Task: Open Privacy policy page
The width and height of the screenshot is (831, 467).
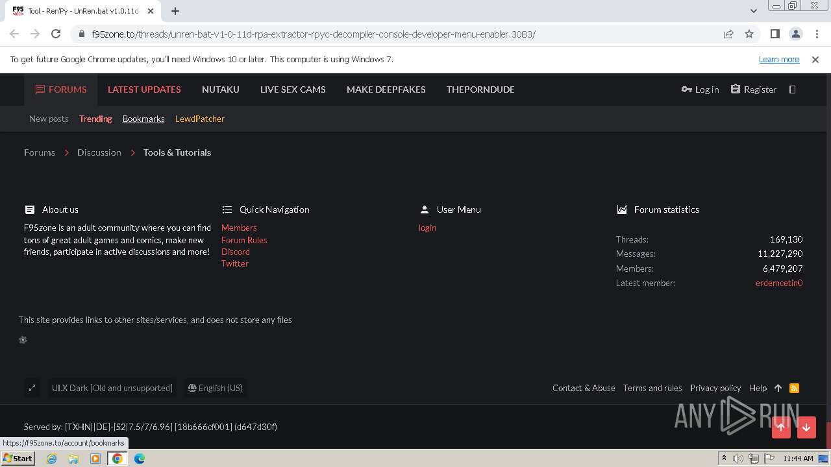Action: 715,388
